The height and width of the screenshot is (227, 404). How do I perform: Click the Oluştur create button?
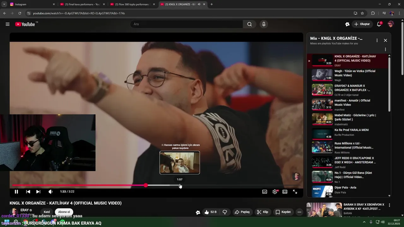pyautogui.click(x=362, y=24)
